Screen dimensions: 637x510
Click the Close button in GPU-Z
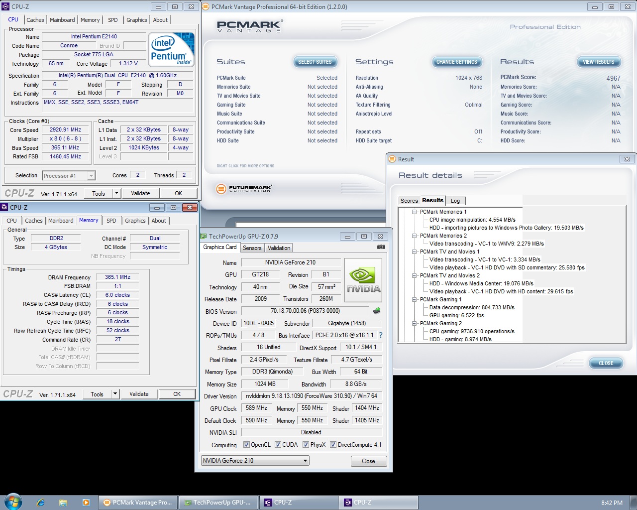[x=368, y=461]
